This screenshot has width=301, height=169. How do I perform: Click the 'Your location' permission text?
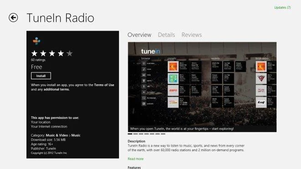click(41, 122)
